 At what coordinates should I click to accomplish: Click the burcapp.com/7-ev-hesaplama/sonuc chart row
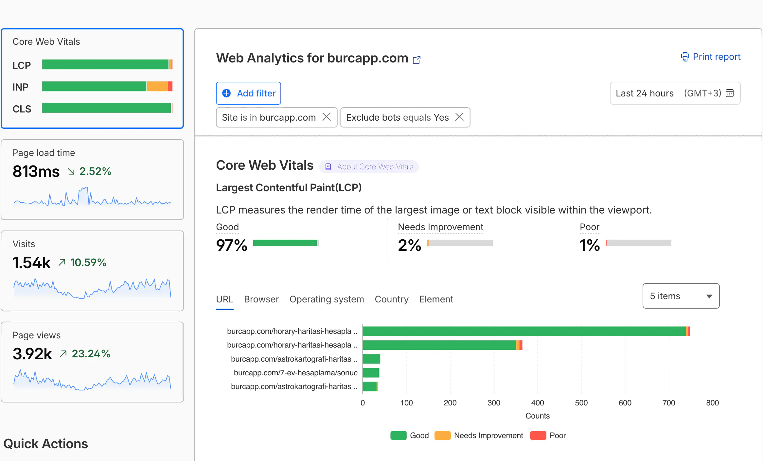coord(296,373)
